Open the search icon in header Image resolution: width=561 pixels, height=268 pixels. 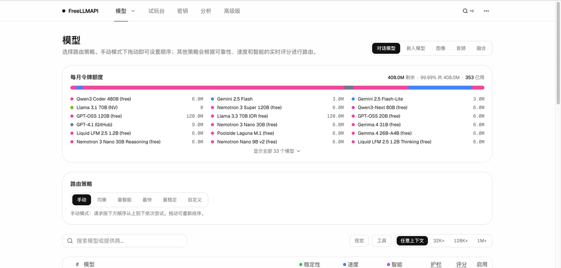(465, 11)
